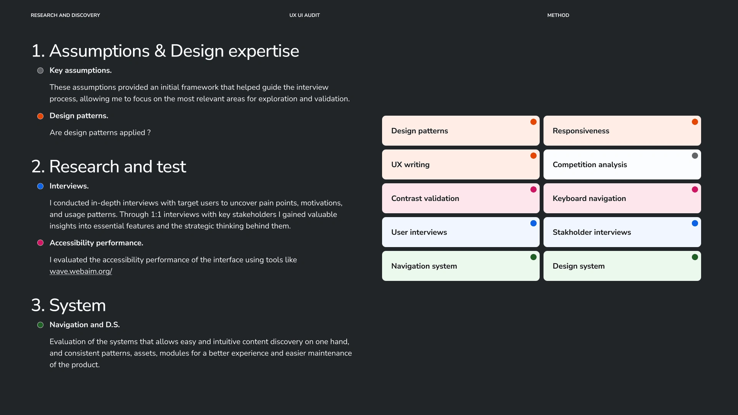This screenshot has width=738, height=415.
Task: Select the Responsiveness card label
Action: [581, 131]
